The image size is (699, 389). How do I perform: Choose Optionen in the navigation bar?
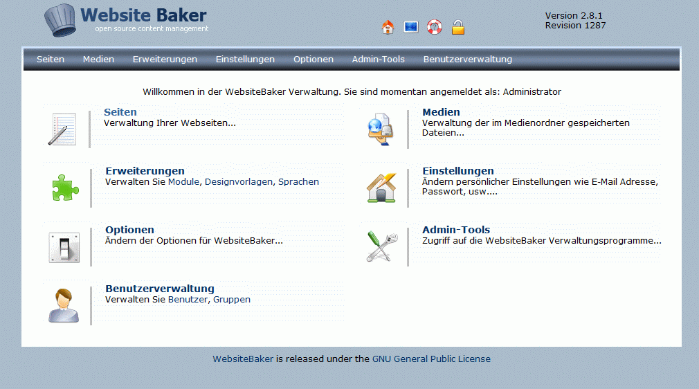(314, 60)
